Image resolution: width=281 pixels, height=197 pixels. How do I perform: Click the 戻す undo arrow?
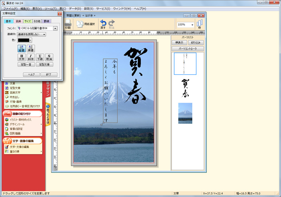click(103, 24)
